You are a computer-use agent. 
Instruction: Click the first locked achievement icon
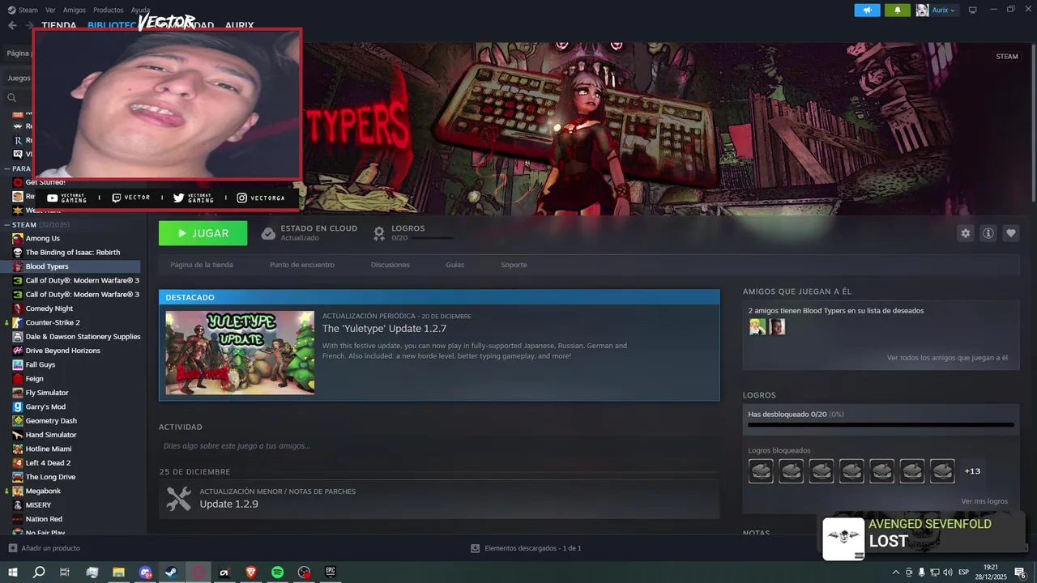(761, 470)
